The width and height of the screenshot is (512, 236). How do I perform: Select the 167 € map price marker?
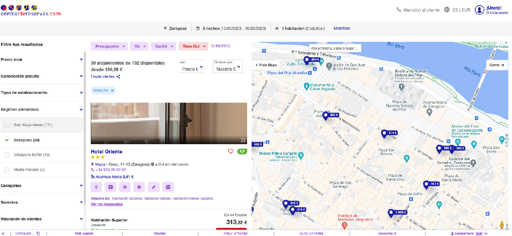coord(431,184)
